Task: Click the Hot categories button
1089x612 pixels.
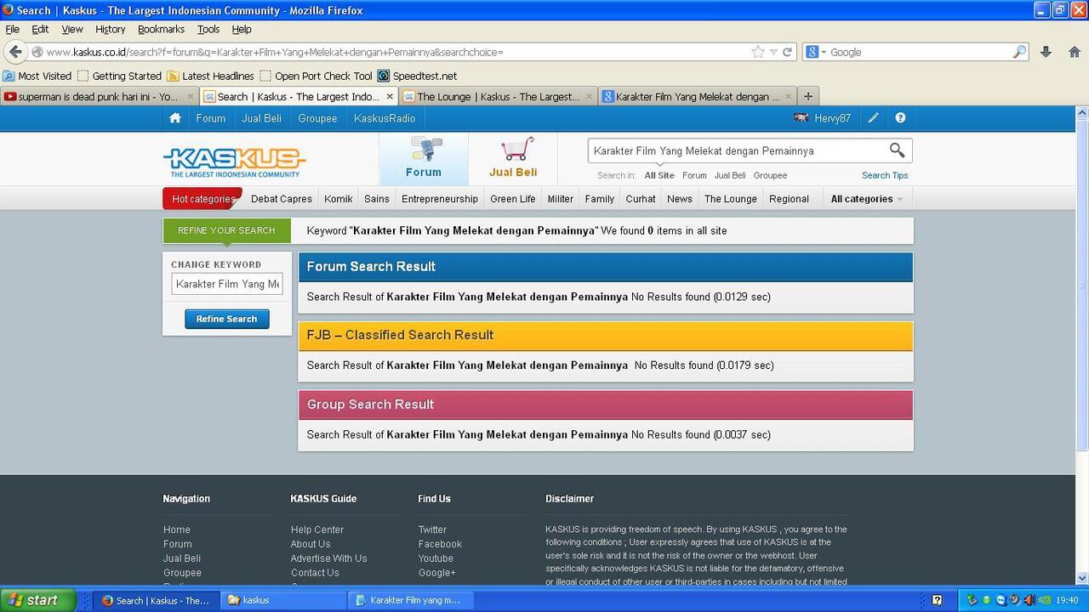Action: tap(202, 199)
